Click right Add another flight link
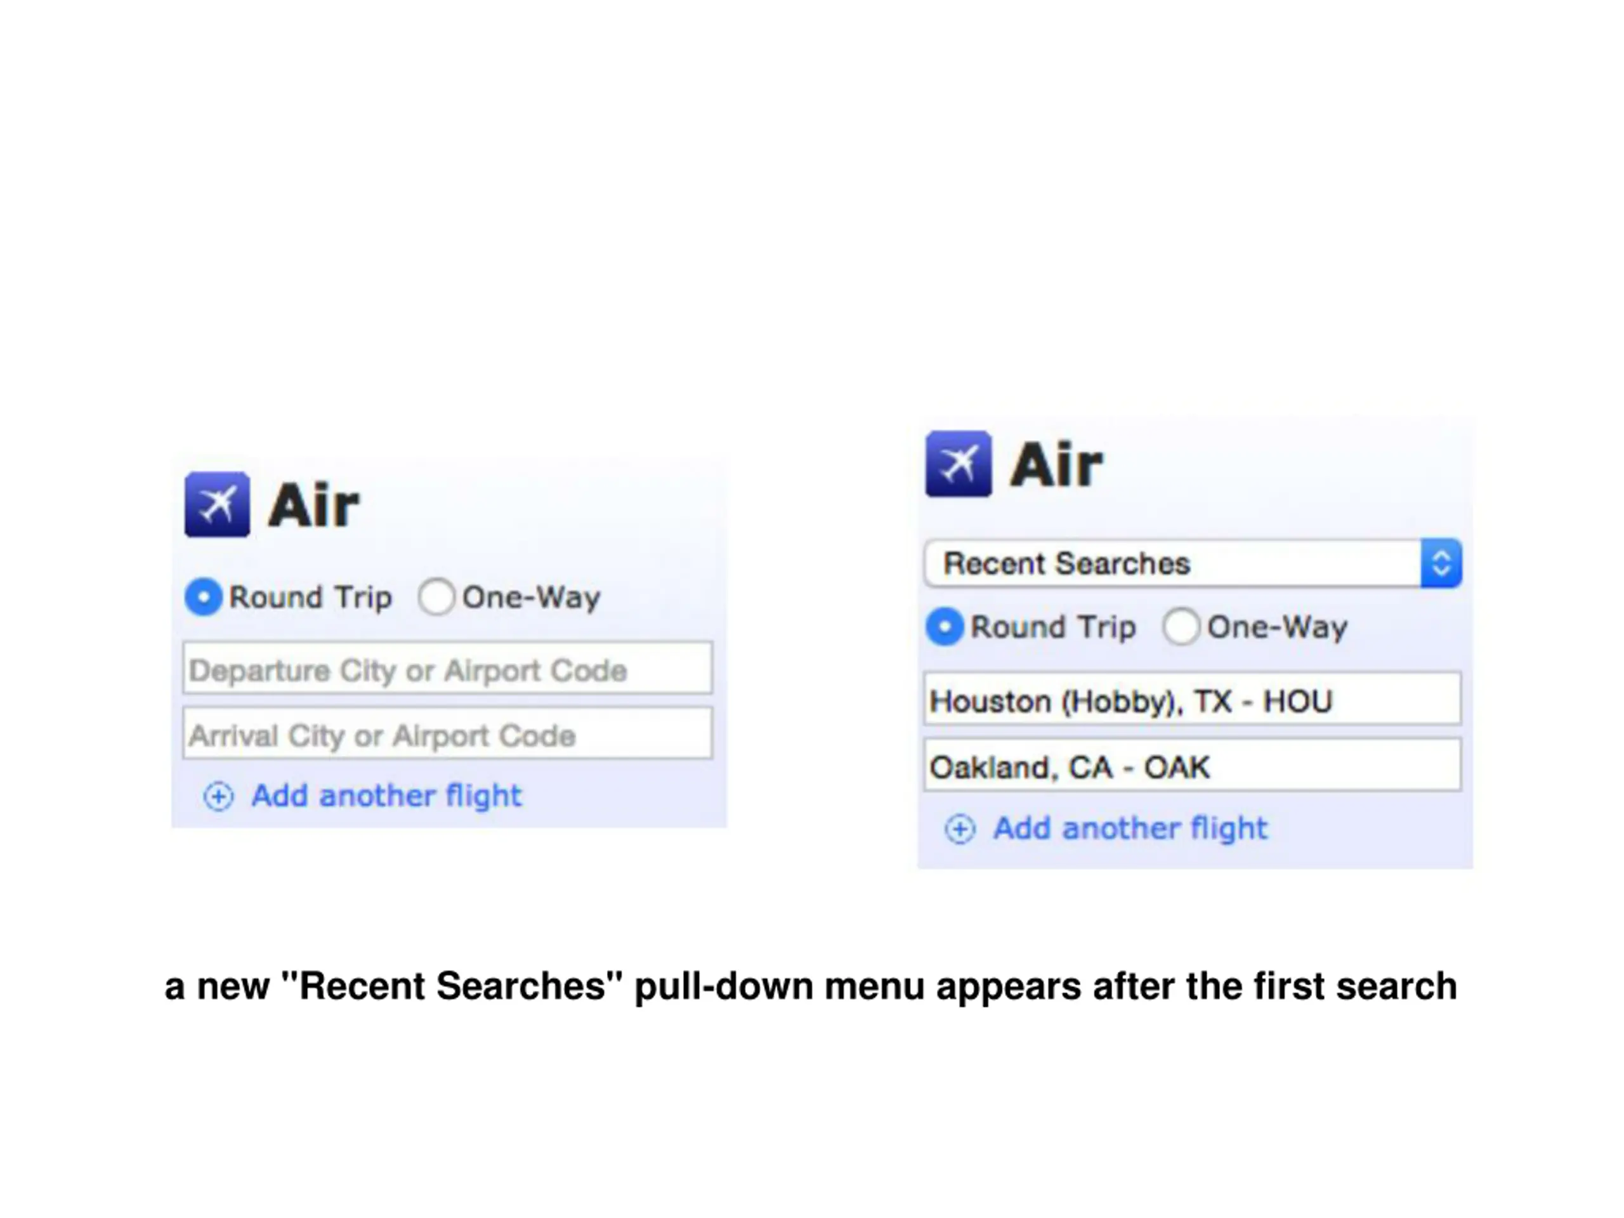This screenshot has width=1624, height=1218. tap(1130, 829)
